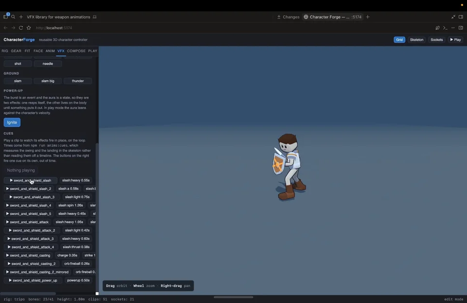Fire cue slash:a 0.58s
The image size is (467, 303).
69,189
